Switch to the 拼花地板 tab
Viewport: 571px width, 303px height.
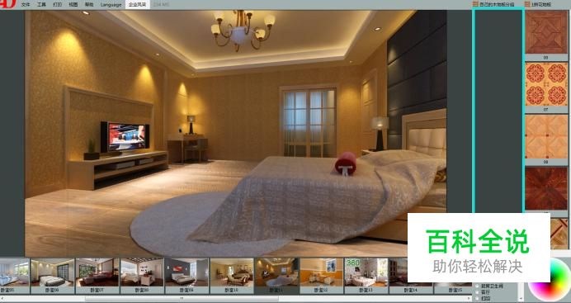point(542,4)
